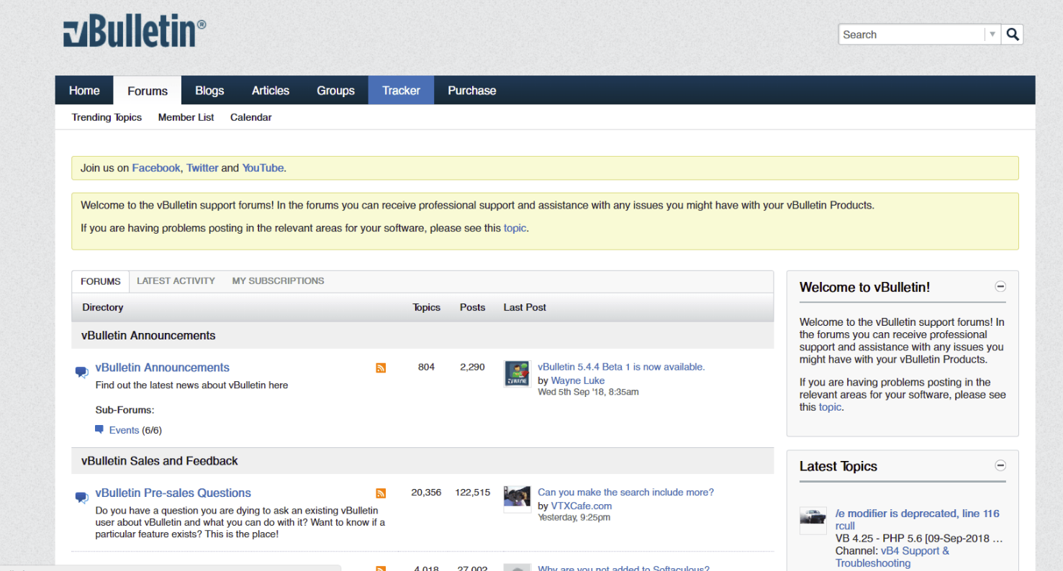Open vBulletin Announcements forum link
1063x571 pixels.
click(163, 367)
